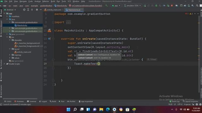Click the Rerun app icon in toolbar
Viewport: 202px width, 113px height.
tap(145, 6)
